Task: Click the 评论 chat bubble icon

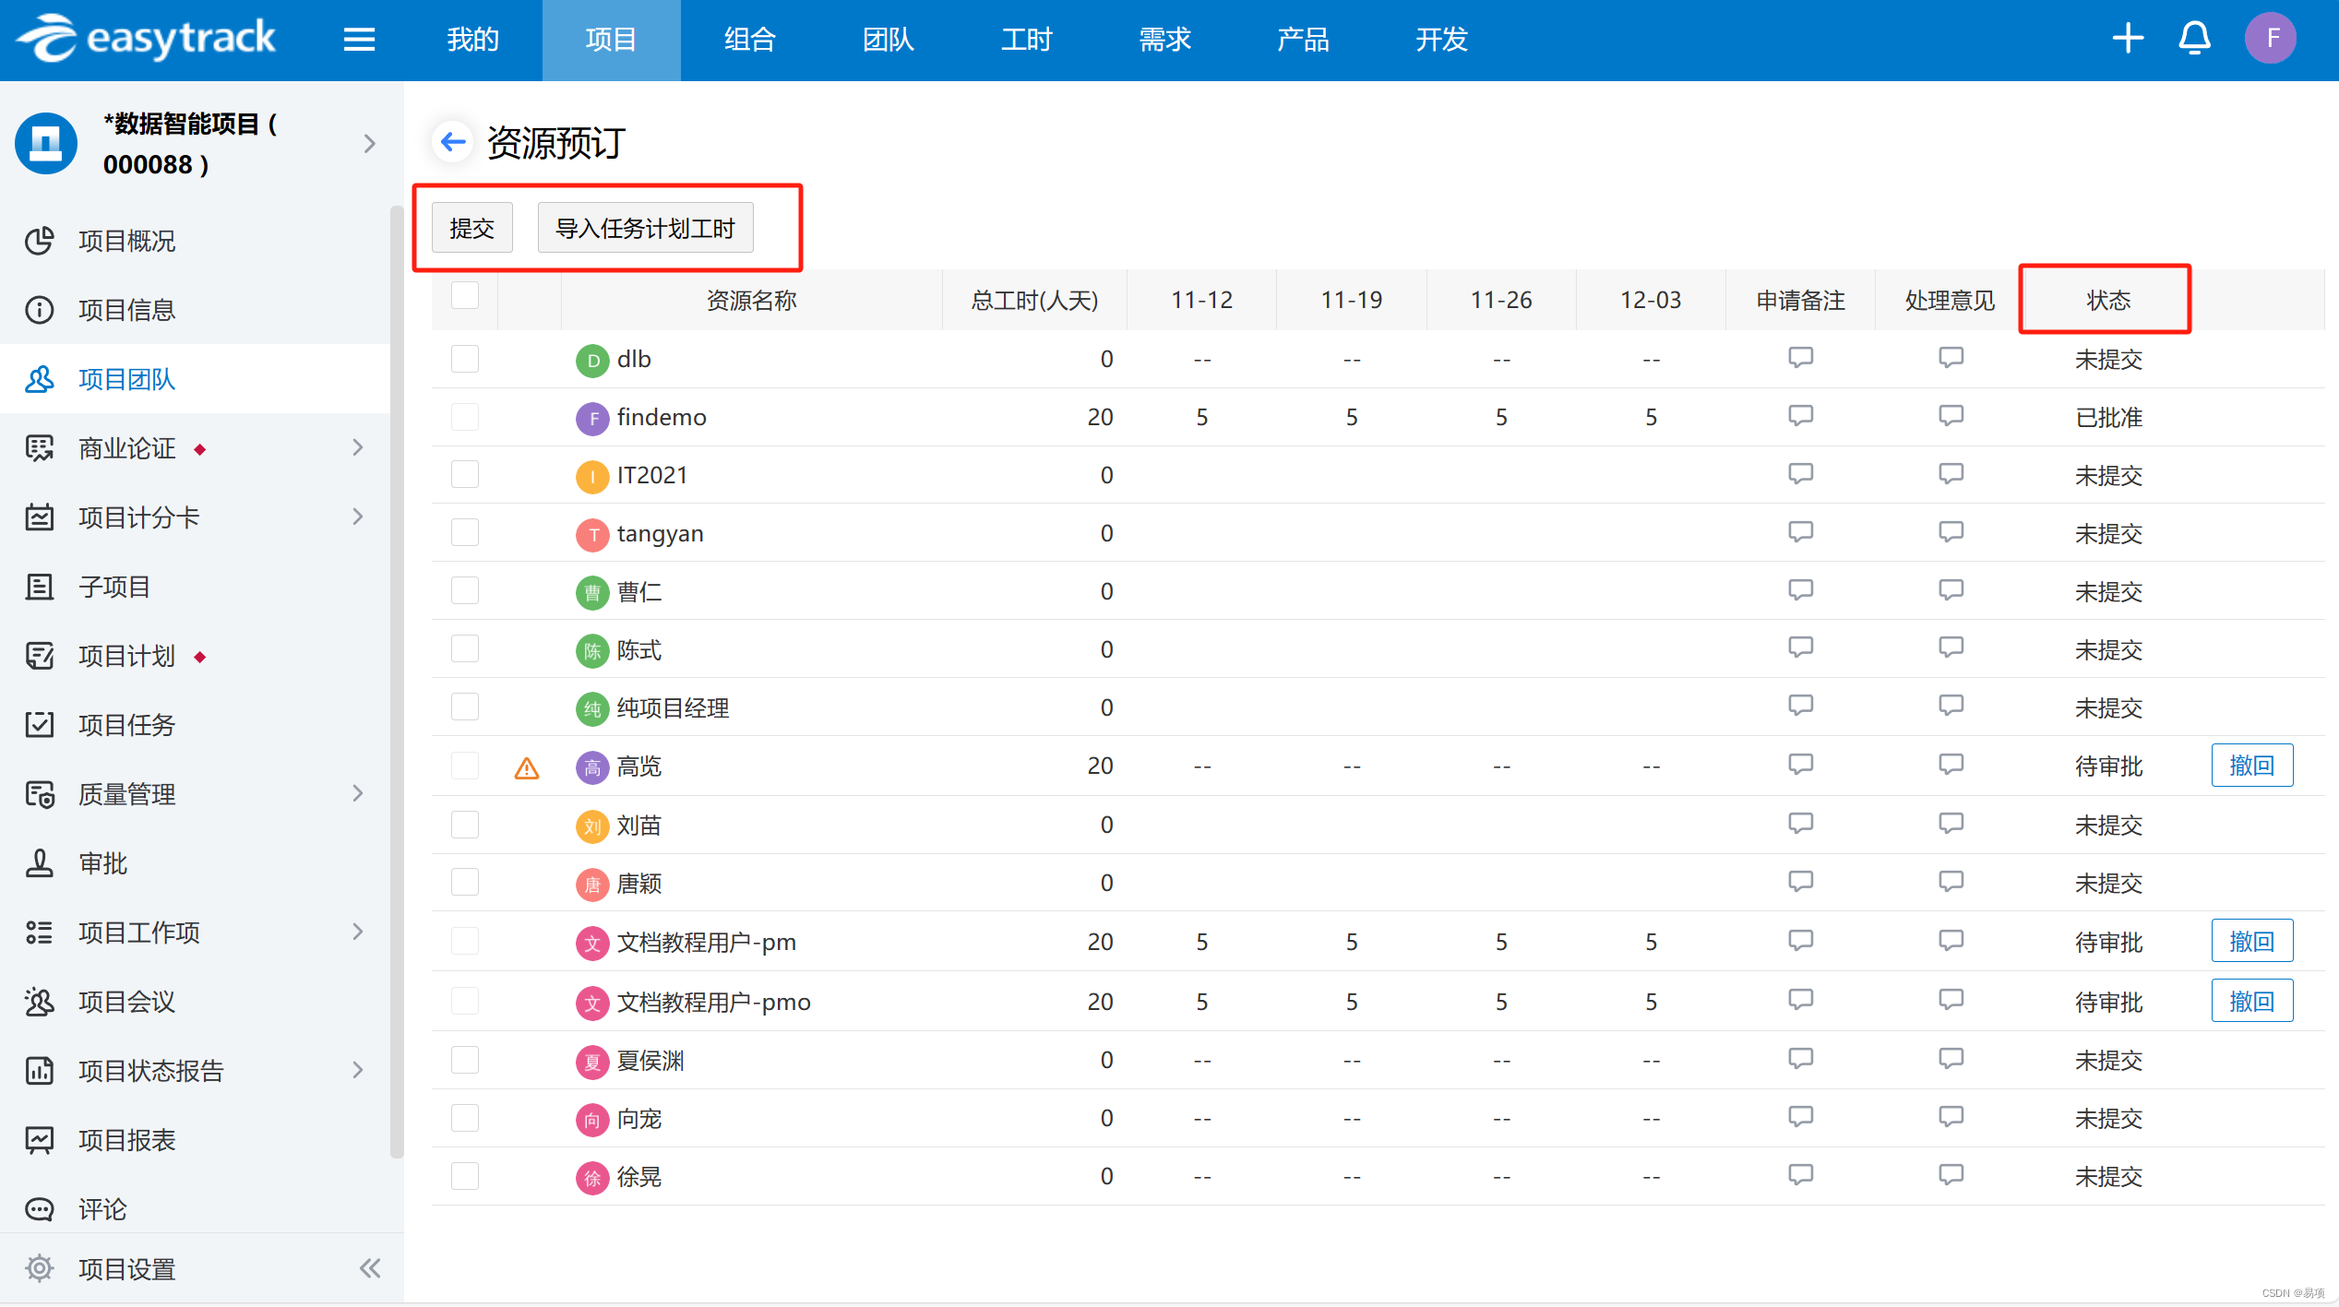Action: 40,1209
